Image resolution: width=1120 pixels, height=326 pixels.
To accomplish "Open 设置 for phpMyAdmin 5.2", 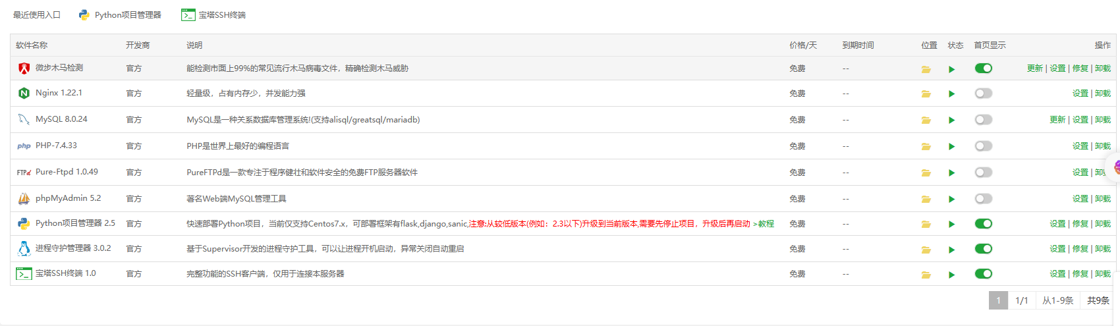I will (1080, 199).
